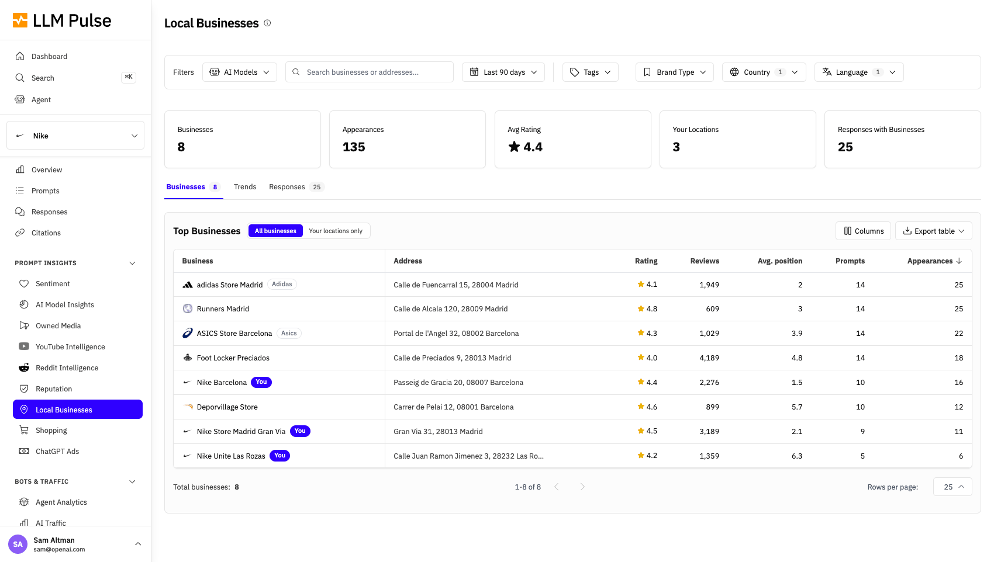The image size is (994, 562).
Task: Open Brand Type dropdown
Action: pyautogui.click(x=675, y=72)
